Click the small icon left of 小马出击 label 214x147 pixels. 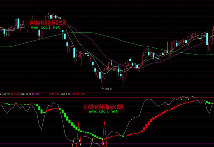pyautogui.click(x=1, y=94)
